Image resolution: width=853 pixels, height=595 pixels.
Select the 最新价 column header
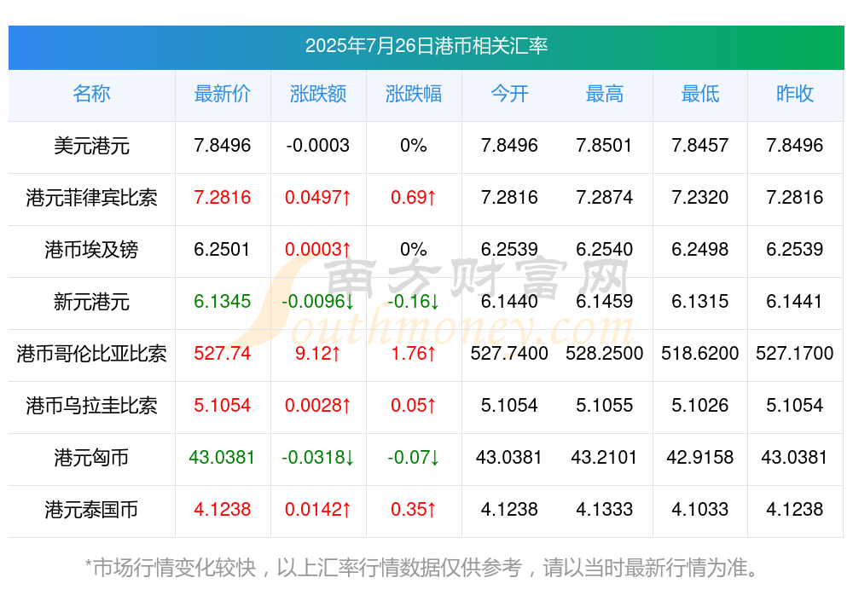tap(223, 94)
